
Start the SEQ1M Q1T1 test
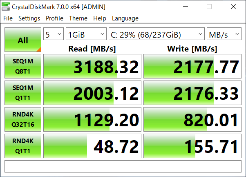[x=23, y=93]
